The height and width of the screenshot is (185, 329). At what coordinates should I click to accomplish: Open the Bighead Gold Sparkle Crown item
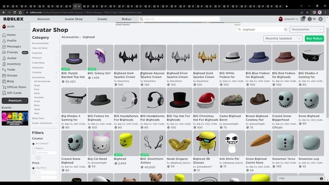206,65
